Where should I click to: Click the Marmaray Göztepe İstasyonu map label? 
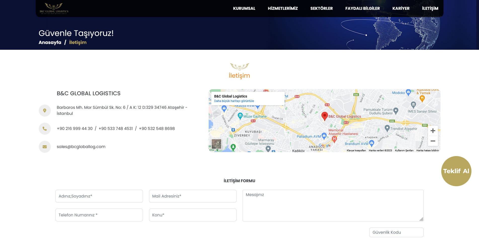pyautogui.click(x=260, y=142)
